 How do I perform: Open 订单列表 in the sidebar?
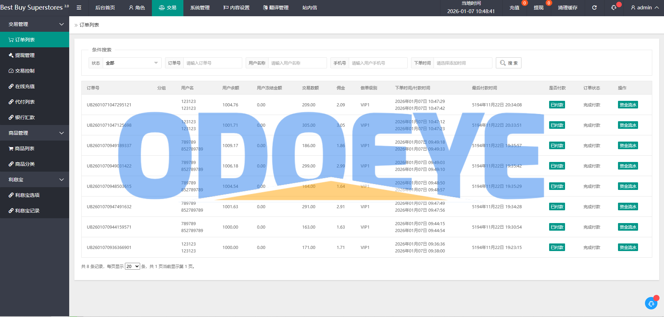click(35, 40)
